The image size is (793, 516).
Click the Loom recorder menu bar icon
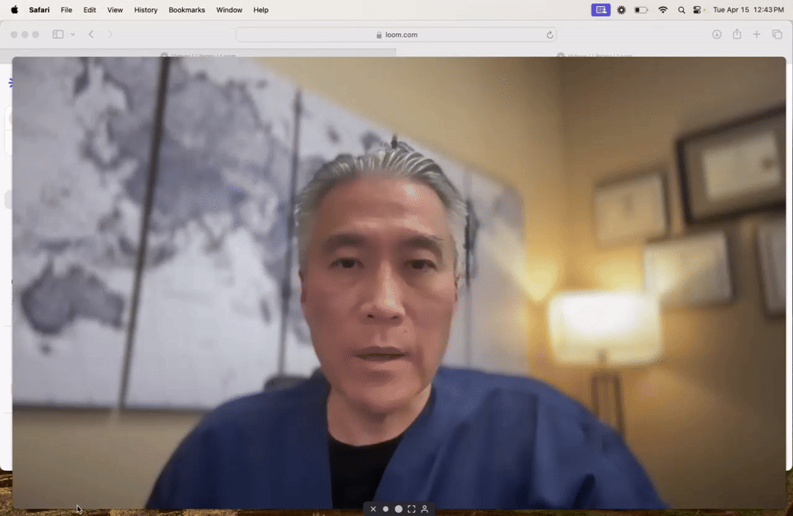coord(601,9)
